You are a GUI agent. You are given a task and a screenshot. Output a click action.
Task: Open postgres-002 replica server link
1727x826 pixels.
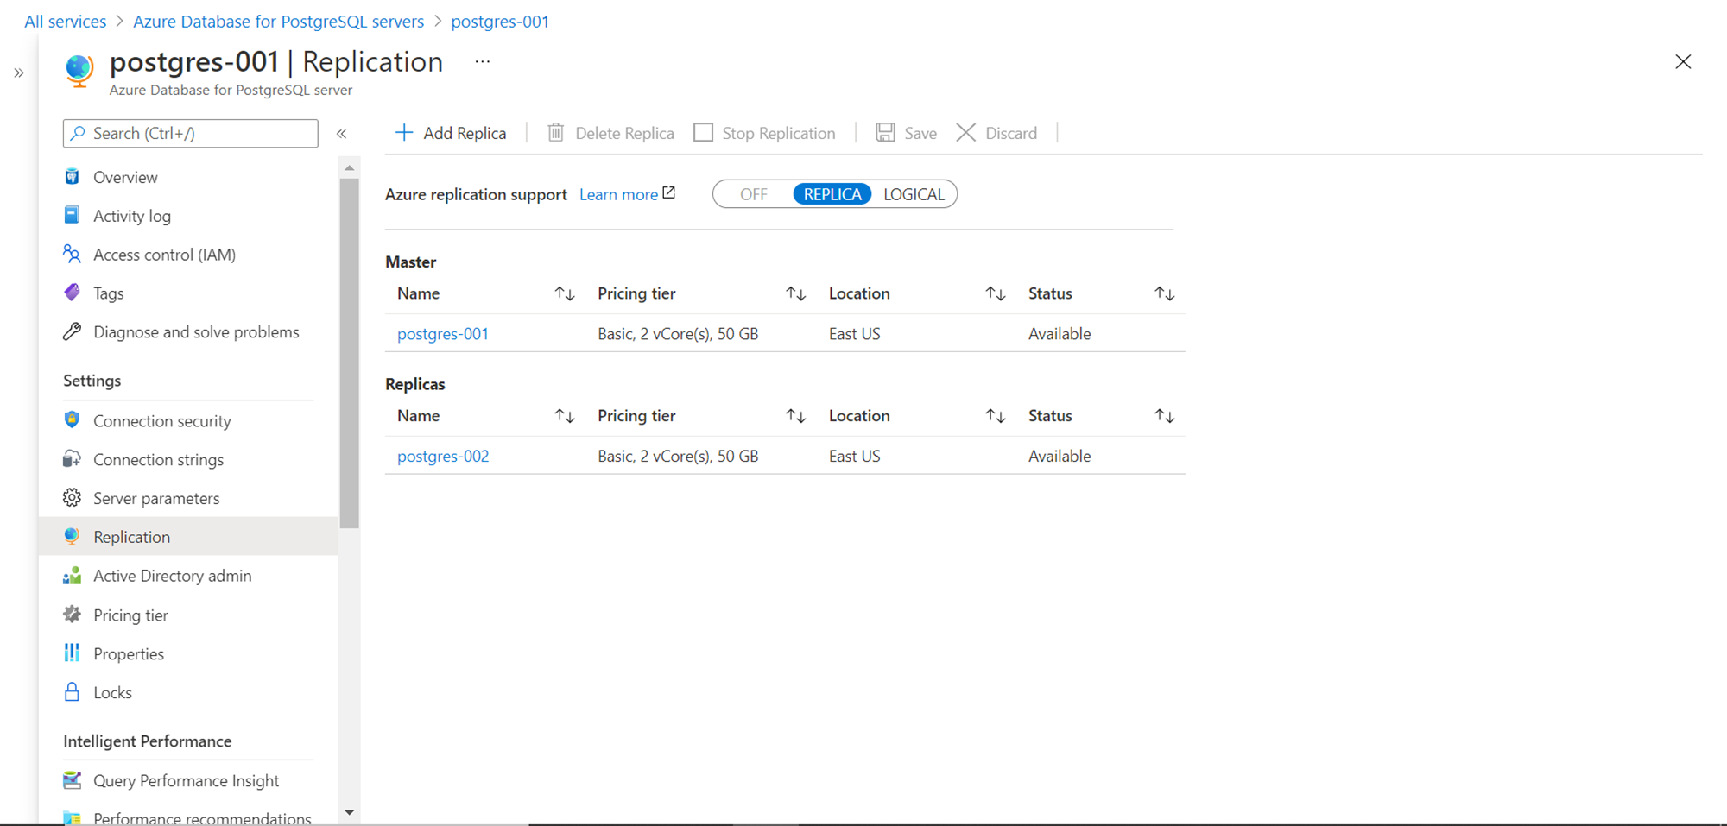point(443,456)
